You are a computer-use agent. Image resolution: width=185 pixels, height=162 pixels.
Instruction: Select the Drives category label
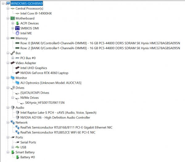(x=20, y=88)
